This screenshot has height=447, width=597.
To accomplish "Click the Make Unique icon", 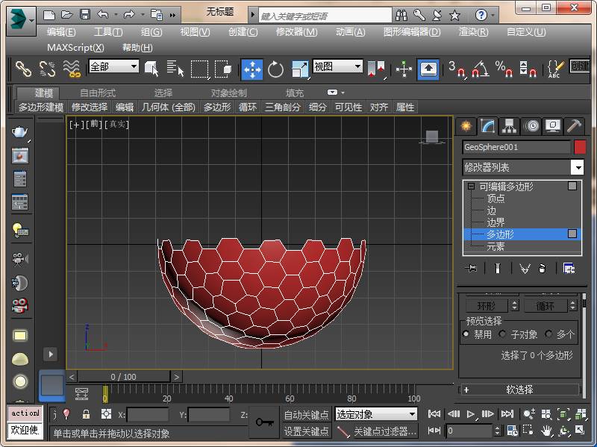I will coord(525,269).
